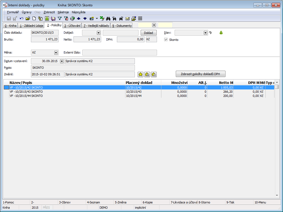The image size is (283, 212).
Task: Click the open book icon in toolbar
Action: (x=53, y=18)
